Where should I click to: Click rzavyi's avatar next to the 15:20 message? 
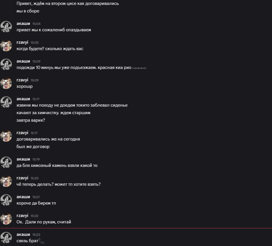[6, 181]
